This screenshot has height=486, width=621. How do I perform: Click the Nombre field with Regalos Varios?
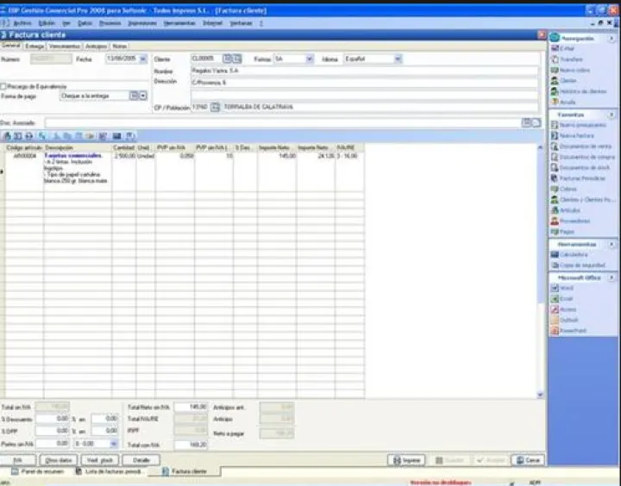[x=362, y=70]
